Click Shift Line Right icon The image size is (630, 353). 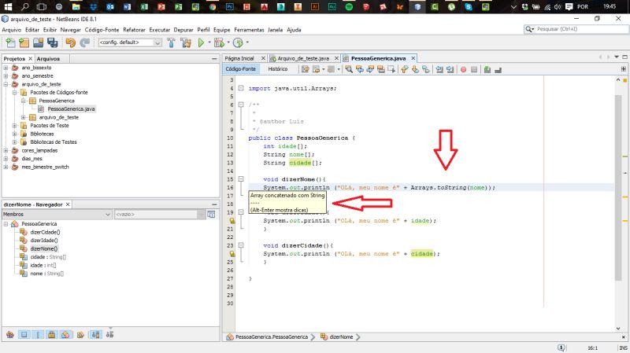[x=450, y=69]
